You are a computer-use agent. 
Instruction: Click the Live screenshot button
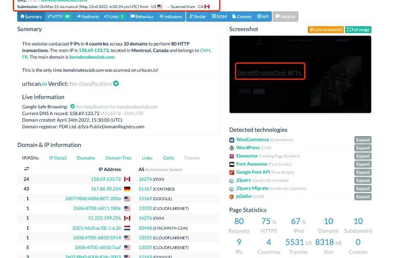[326, 30]
